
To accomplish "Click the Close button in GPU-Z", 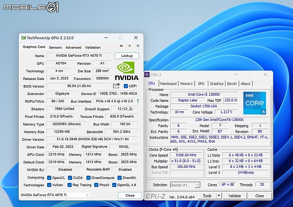I will click(130, 196).
